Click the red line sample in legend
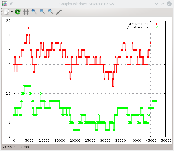174x151 pixels. 156,24
